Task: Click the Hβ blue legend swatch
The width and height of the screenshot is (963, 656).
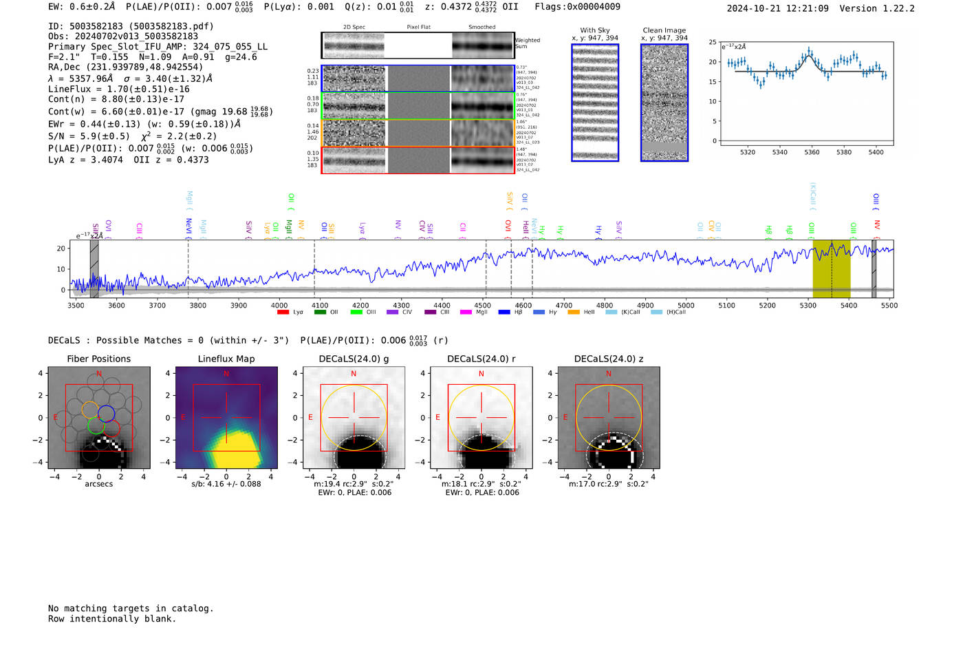Action: [504, 313]
